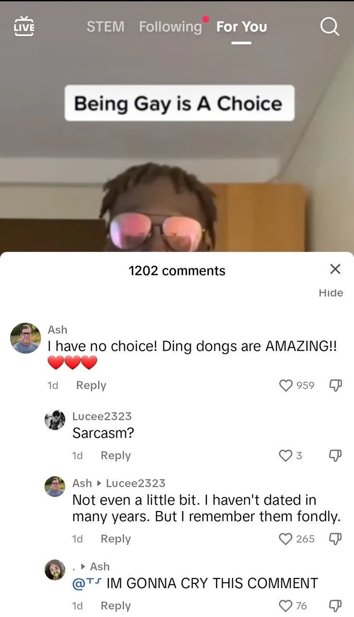354x617 pixels.
Task: Like the IM GONNA CRY comment heart
Action: pos(286,605)
